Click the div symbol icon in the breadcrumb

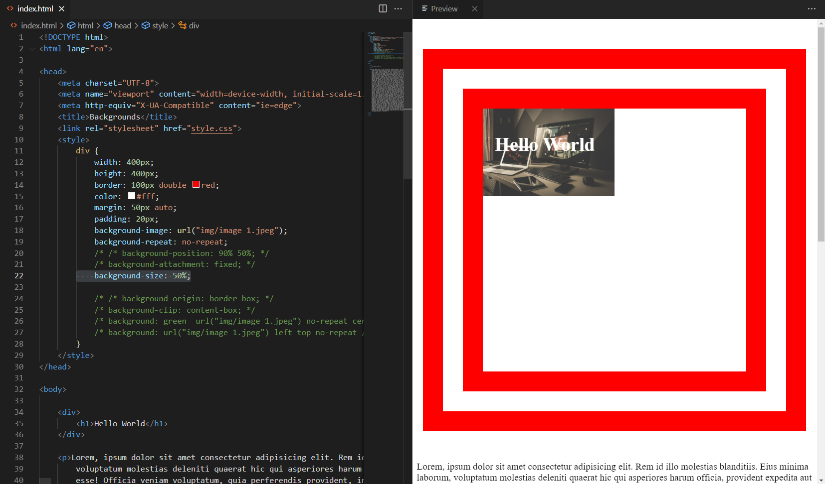(182, 25)
